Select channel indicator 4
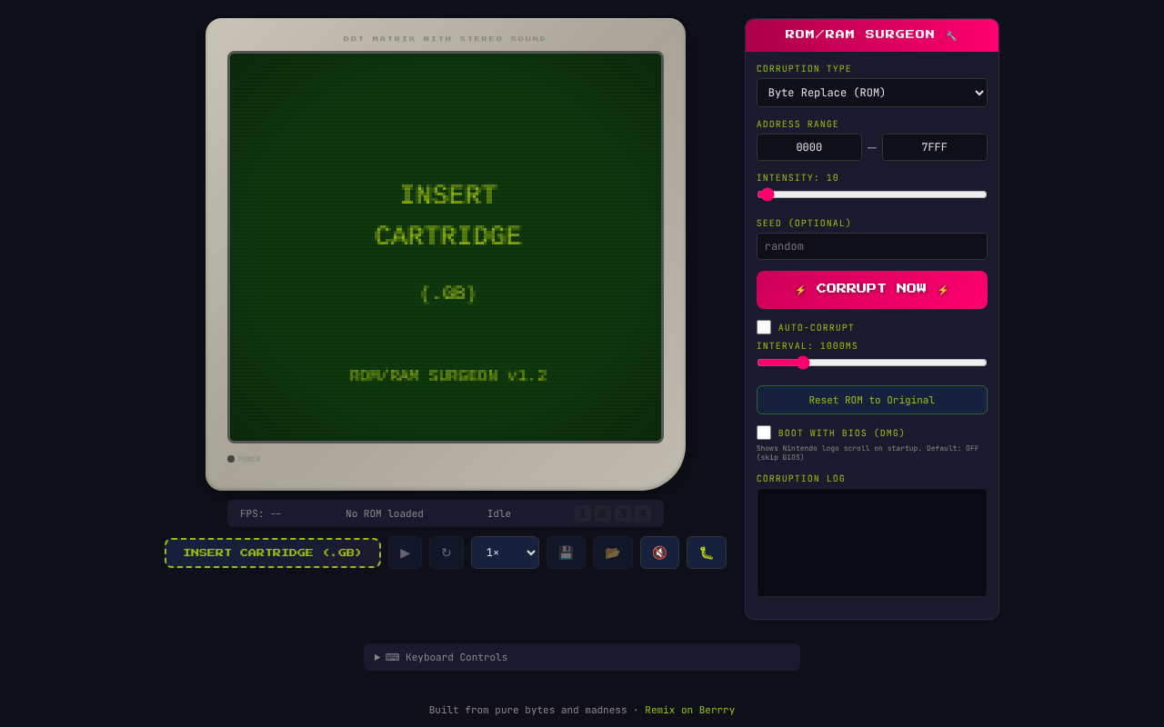The width and height of the screenshot is (1164, 727). pyautogui.click(x=643, y=513)
